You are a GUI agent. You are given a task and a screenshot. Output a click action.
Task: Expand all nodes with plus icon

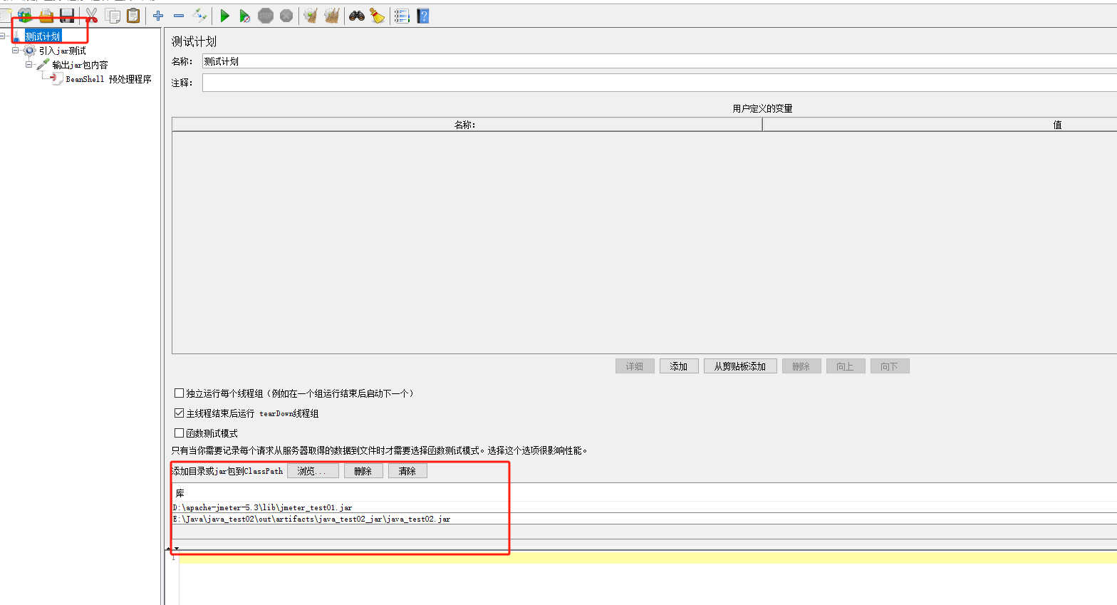click(x=158, y=15)
